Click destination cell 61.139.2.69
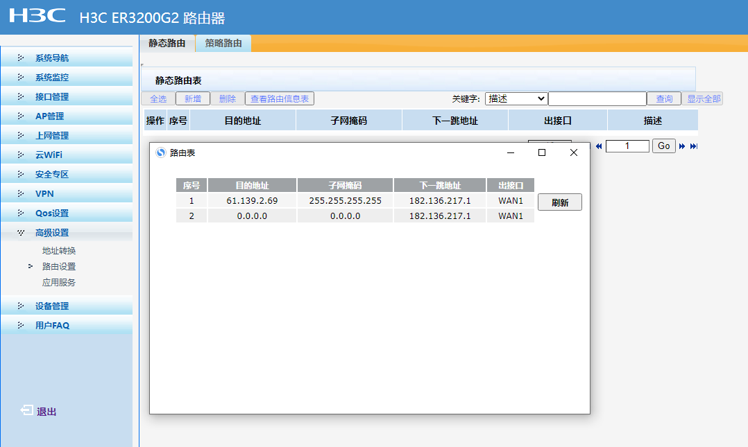This screenshot has width=748, height=447. click(x=252, y=200)
